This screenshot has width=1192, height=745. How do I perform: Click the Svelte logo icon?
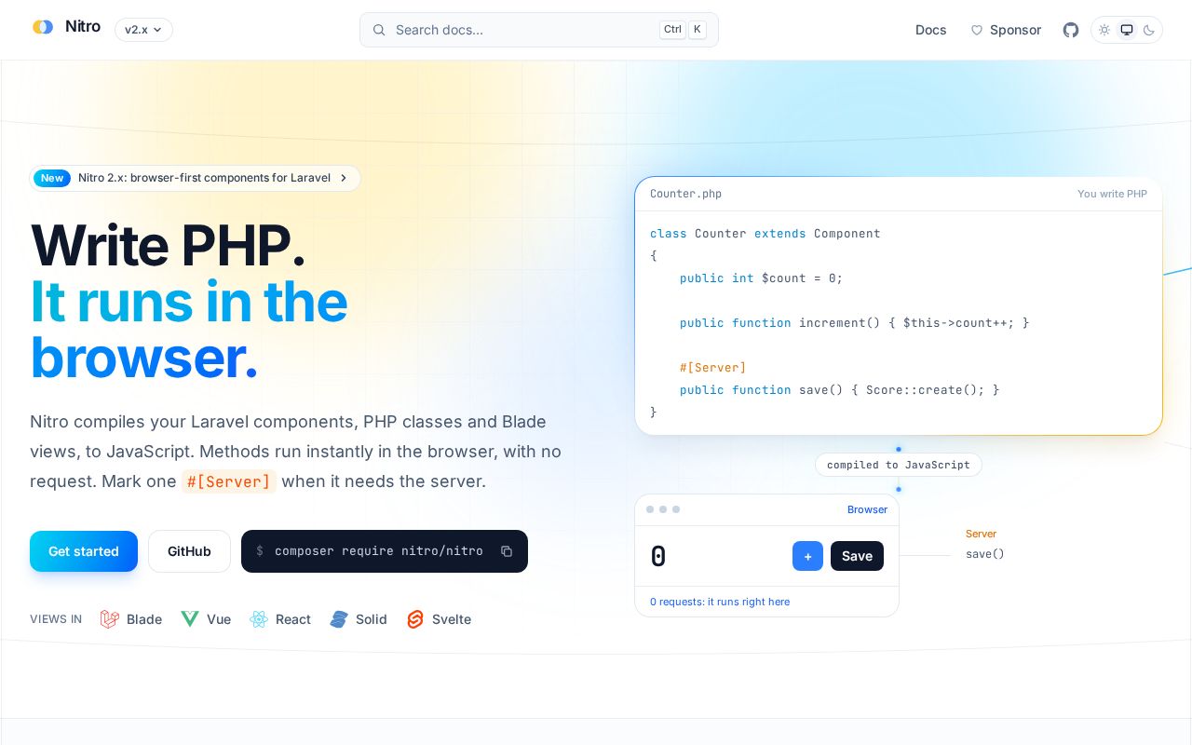click(415, 619)
